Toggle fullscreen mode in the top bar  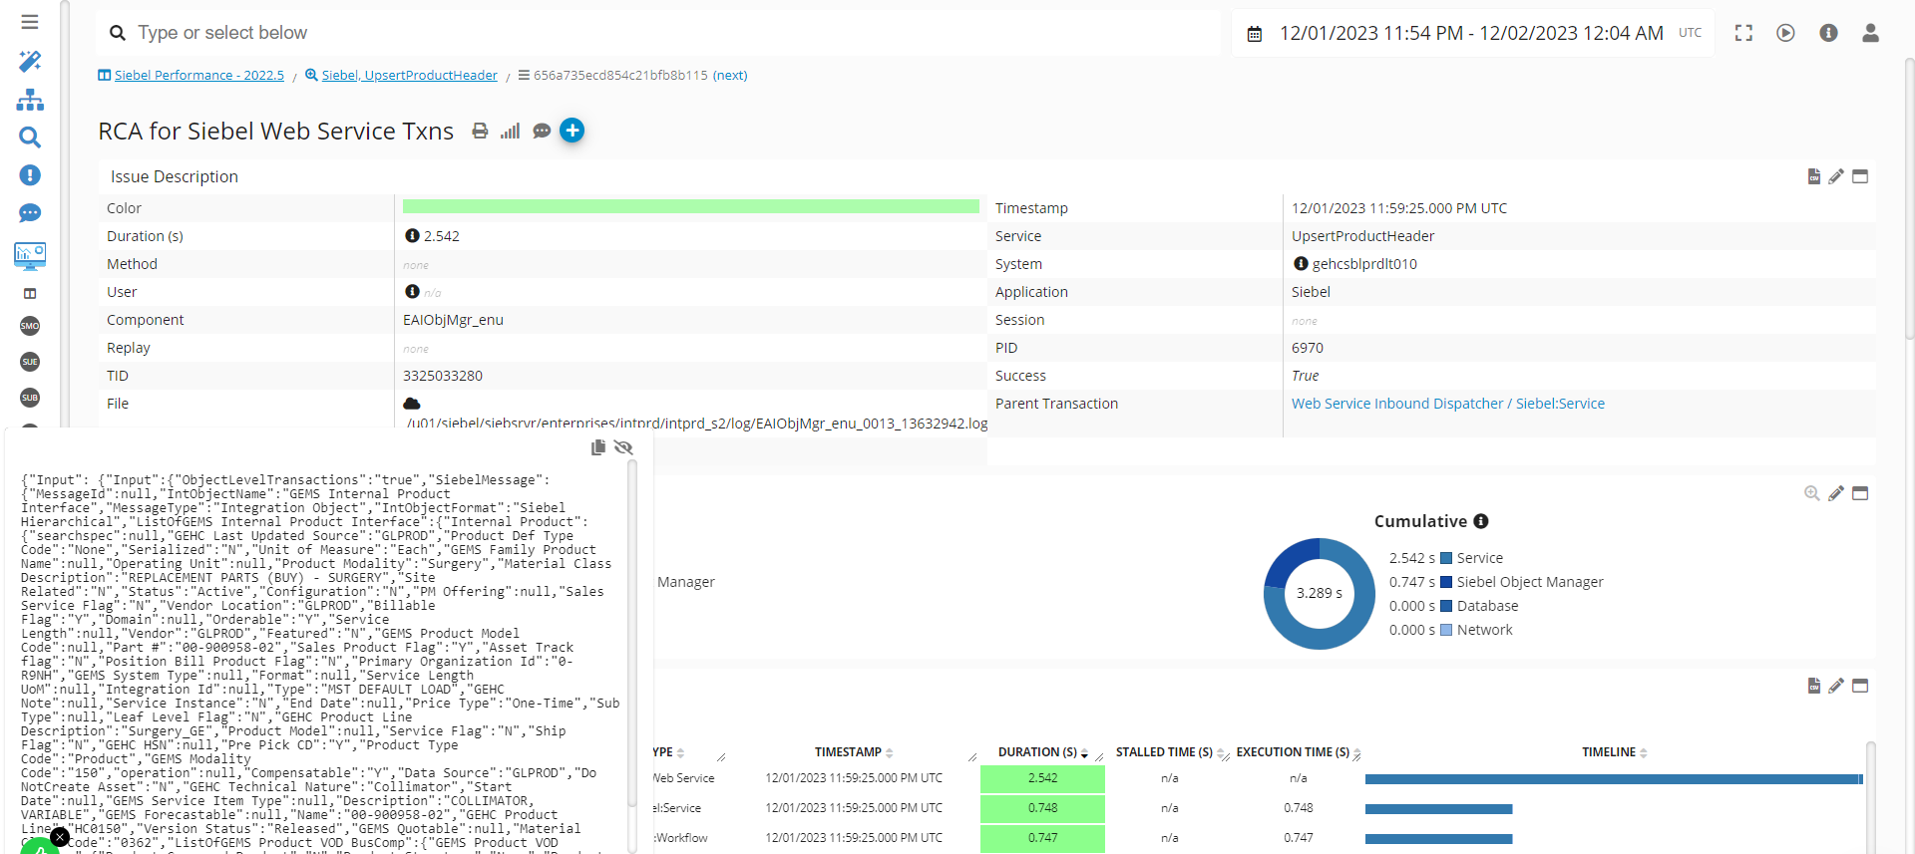(1743, 33)
